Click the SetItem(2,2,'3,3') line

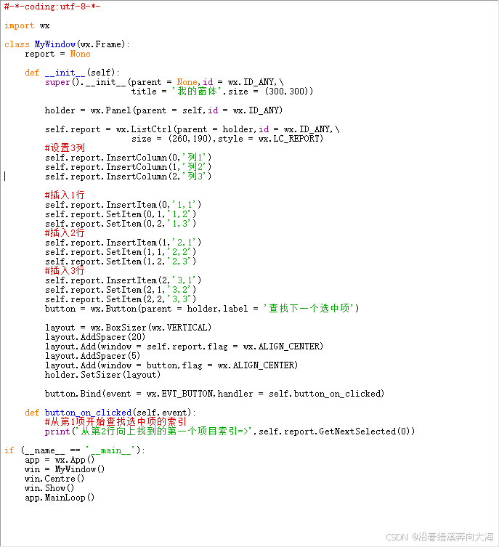tap(121, 299)
